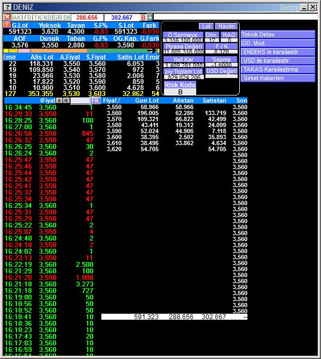Click the orange question mark icon near G.Lot
This screenshot has height=359, width=321.
pyautogui.click(x=7, y=25)
